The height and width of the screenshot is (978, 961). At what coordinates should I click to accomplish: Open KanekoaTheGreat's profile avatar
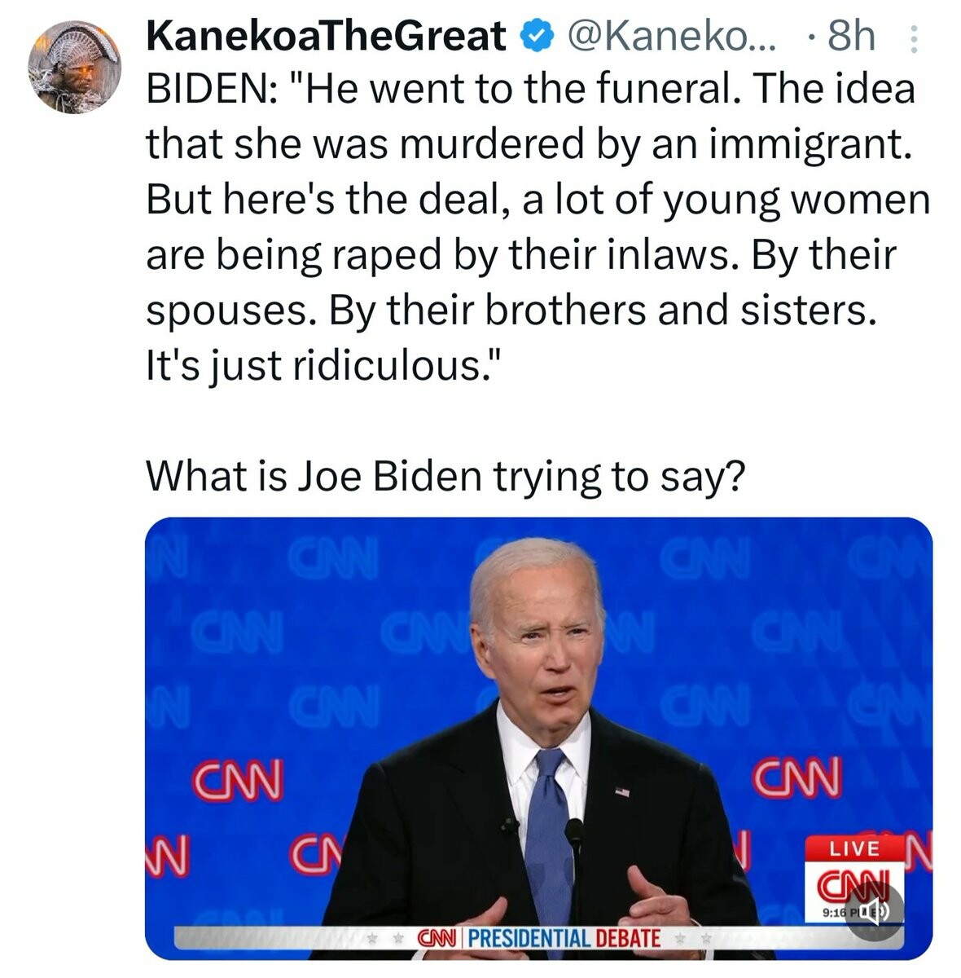click(74, 67)
